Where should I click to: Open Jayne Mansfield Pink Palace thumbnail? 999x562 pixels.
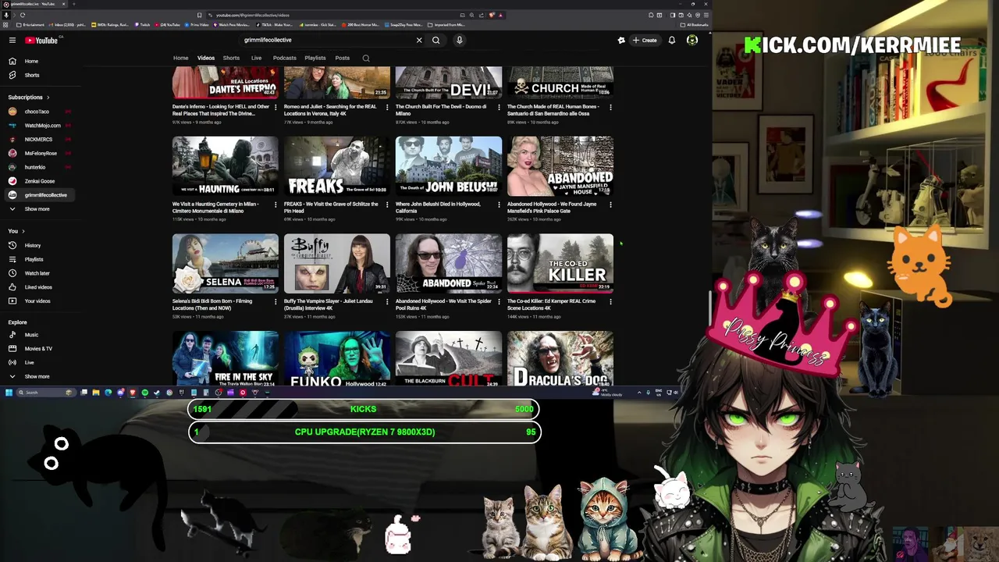coord(560,166)
